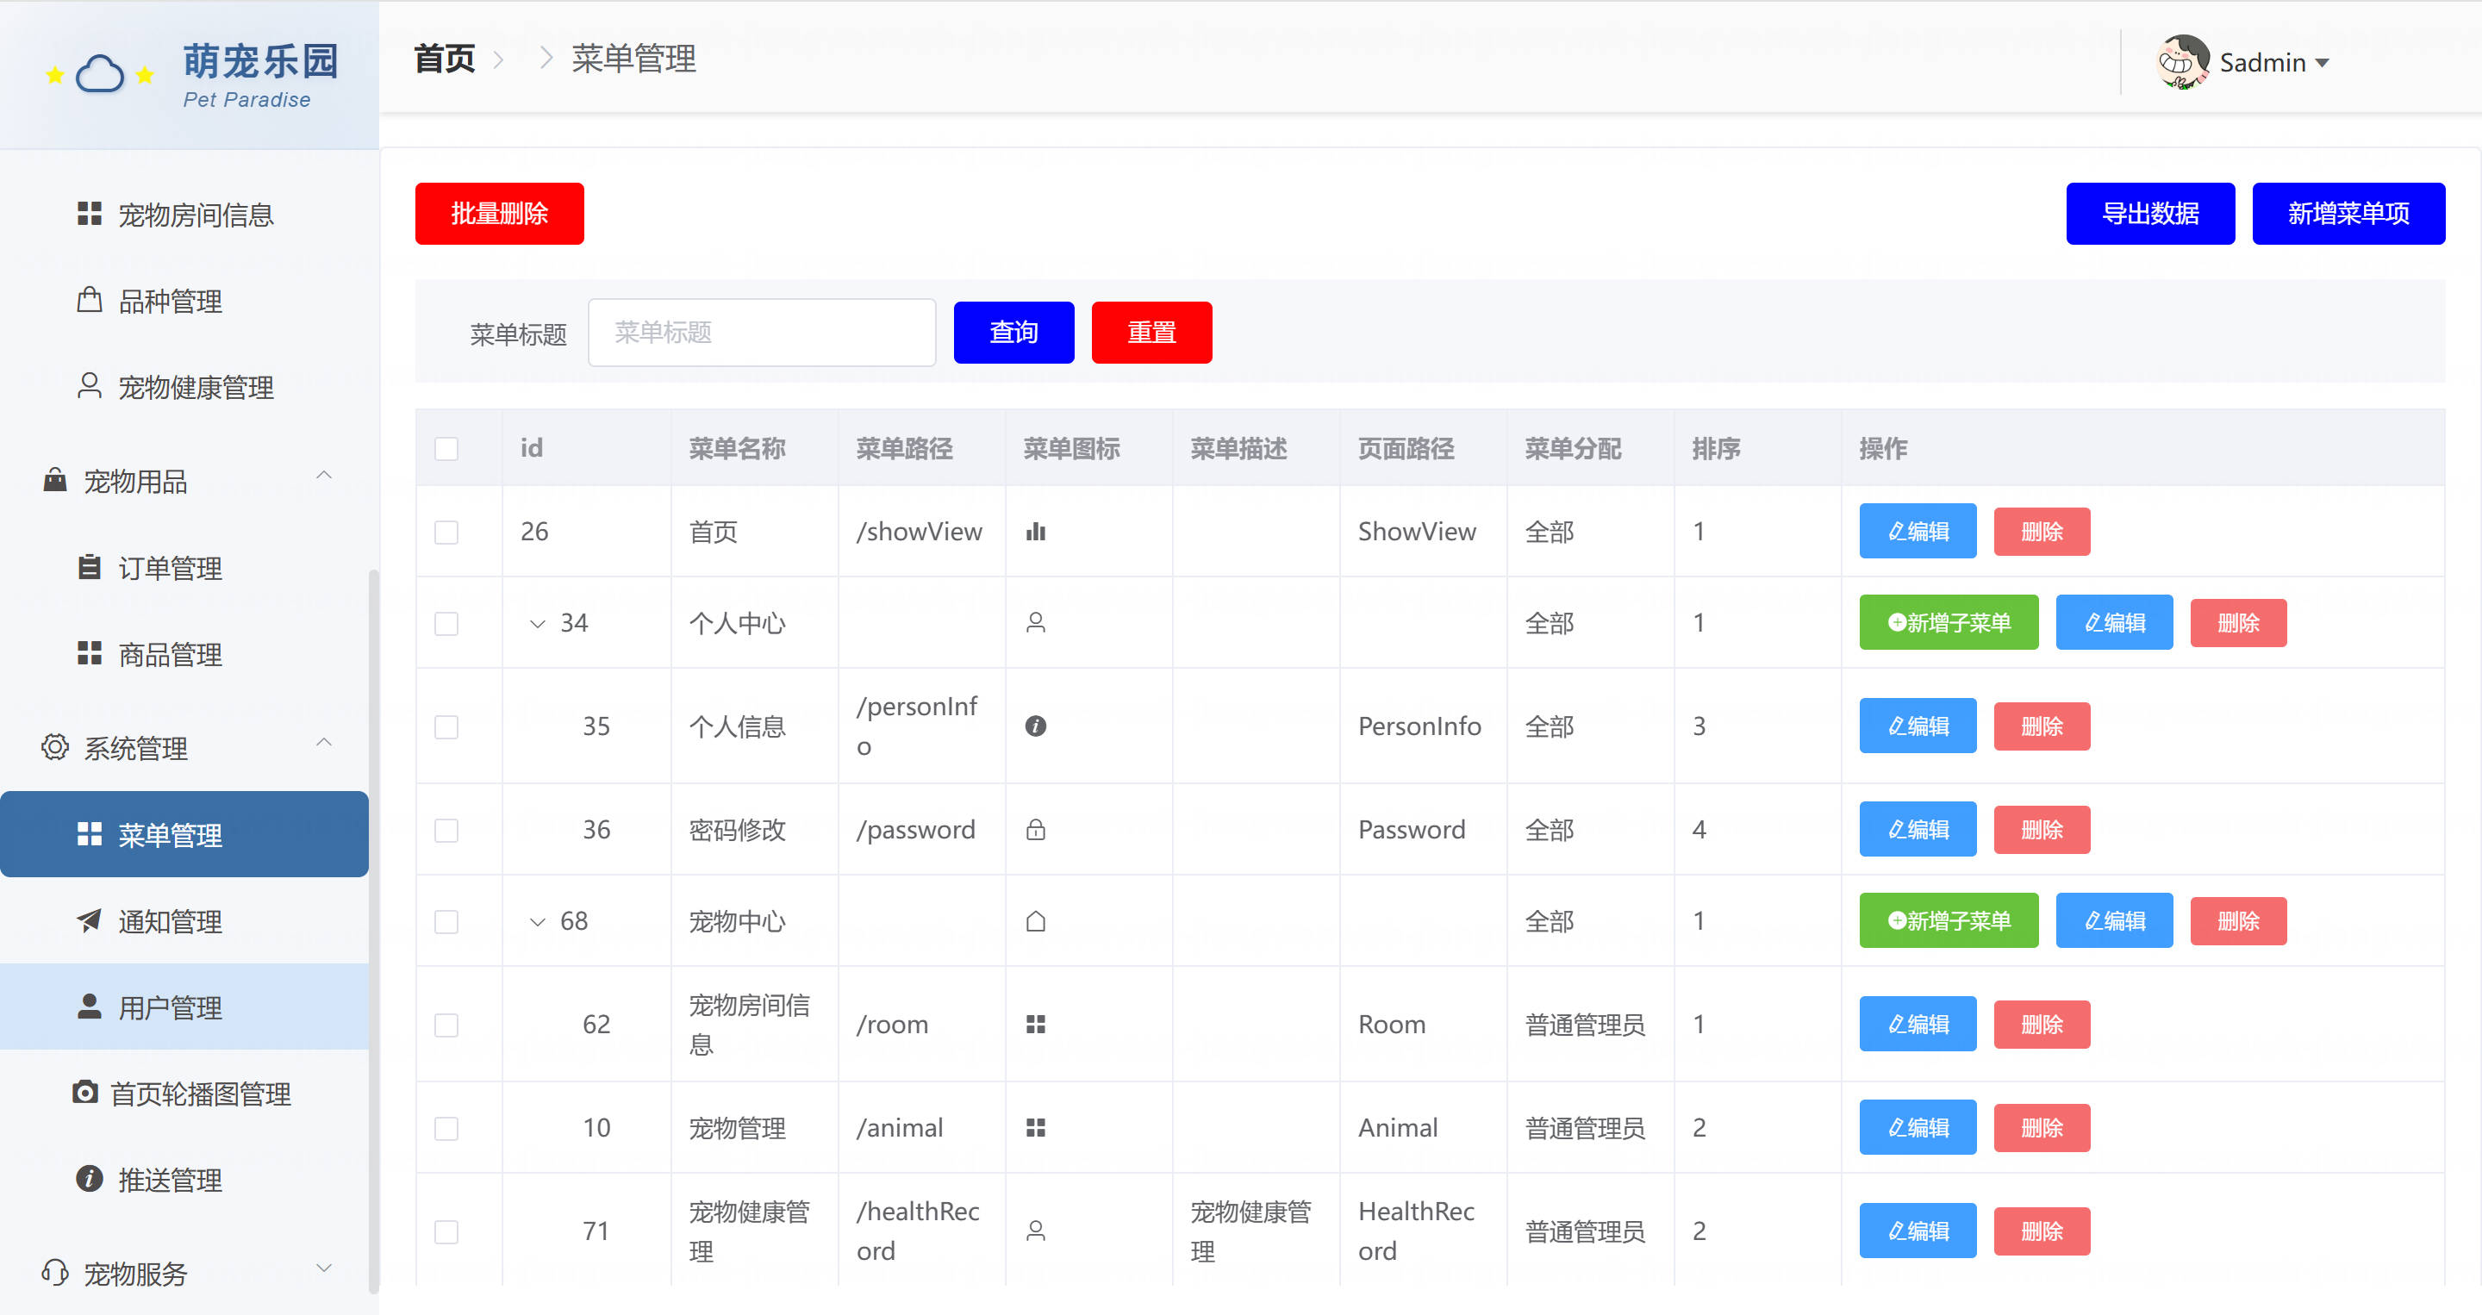This screenshot has width=2482, height=1315.
Task: Click 编辑 for the 宠物管理 row
Action: coord(1918,1126)
